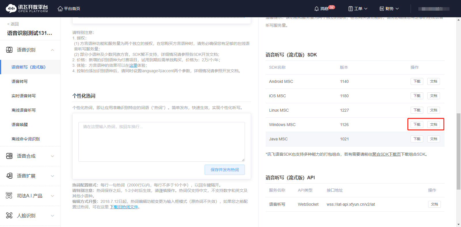This screenshot has height=227, width=461.
Task: Expand the 司法A.I.产品 sidebar section
Action: click(52, 196)
